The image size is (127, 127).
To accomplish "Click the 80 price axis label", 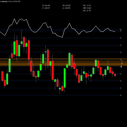I will click(x=121, y=52).
